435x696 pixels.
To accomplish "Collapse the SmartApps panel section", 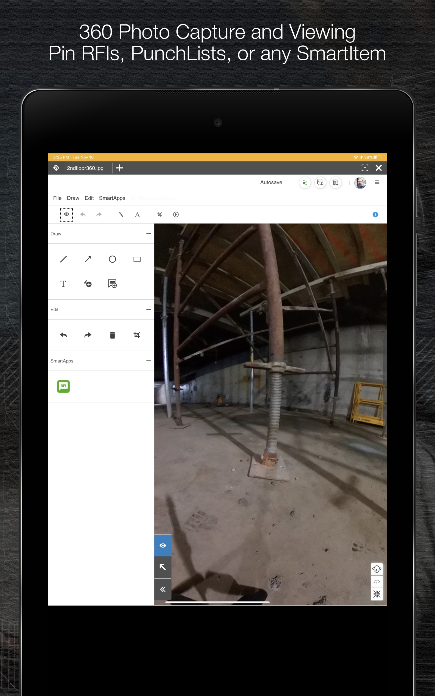I will tap(148, 361).
